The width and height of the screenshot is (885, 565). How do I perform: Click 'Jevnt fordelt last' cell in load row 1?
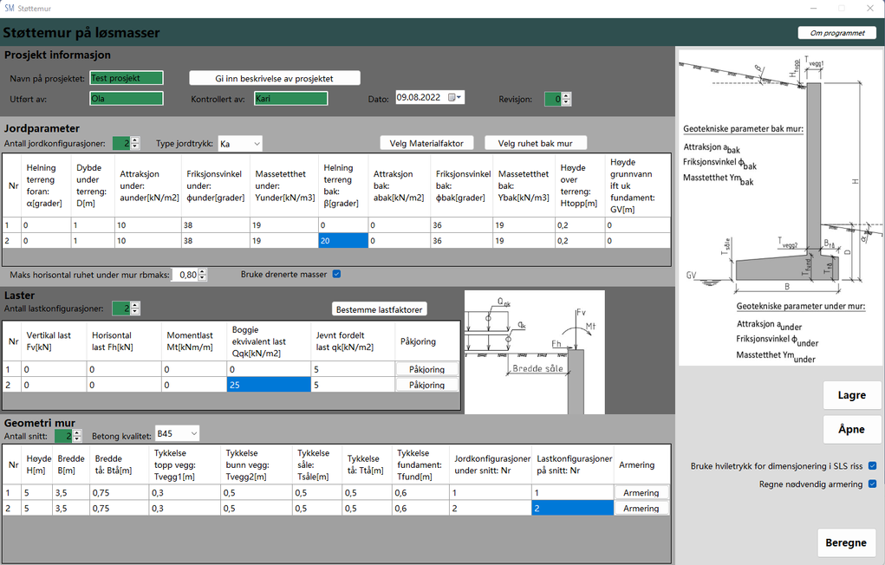point(353,369)
